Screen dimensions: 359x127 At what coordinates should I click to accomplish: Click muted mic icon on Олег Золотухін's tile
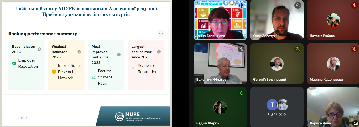tap(298, 5)
